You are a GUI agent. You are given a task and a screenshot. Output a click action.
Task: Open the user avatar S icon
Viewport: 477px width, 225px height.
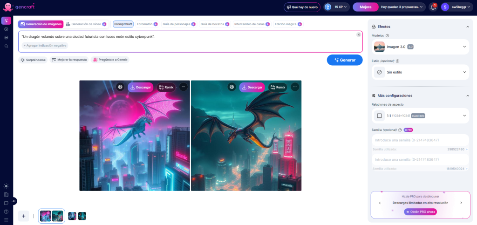coord(445,7)
